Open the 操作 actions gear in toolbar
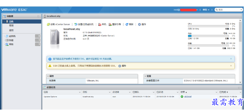The width and height of the screenshot is (246, 111). pos(142,24)
